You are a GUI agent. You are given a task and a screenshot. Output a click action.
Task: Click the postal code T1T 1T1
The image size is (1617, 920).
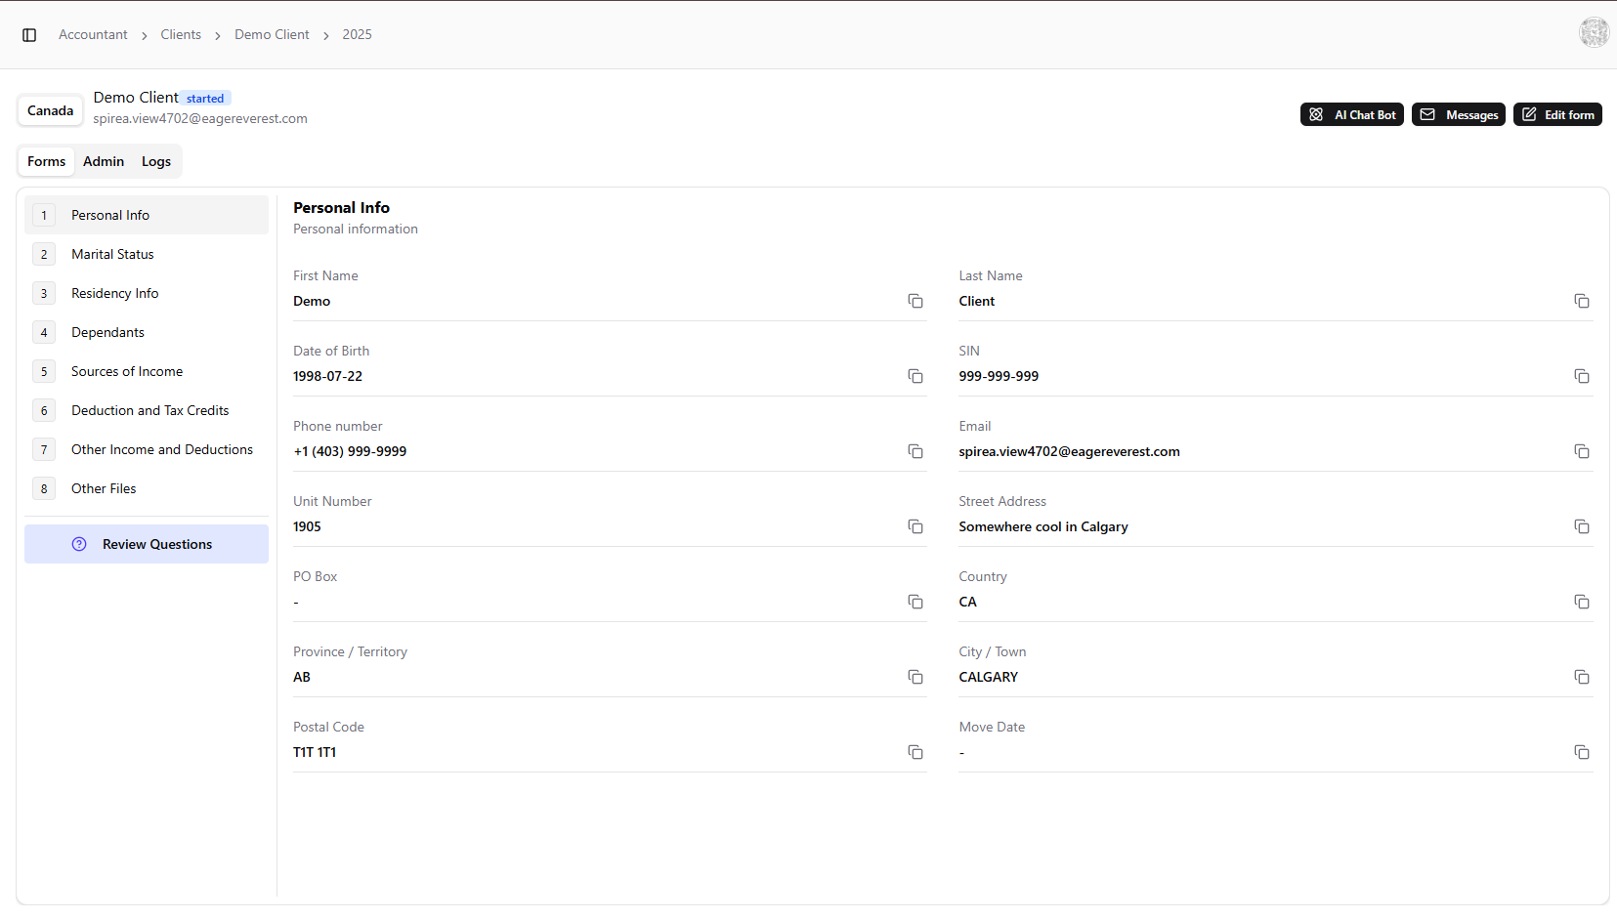point(315,752)
